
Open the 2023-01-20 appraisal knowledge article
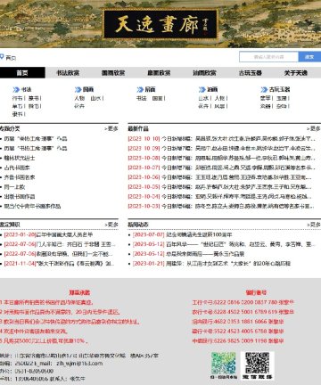(48, 234)
